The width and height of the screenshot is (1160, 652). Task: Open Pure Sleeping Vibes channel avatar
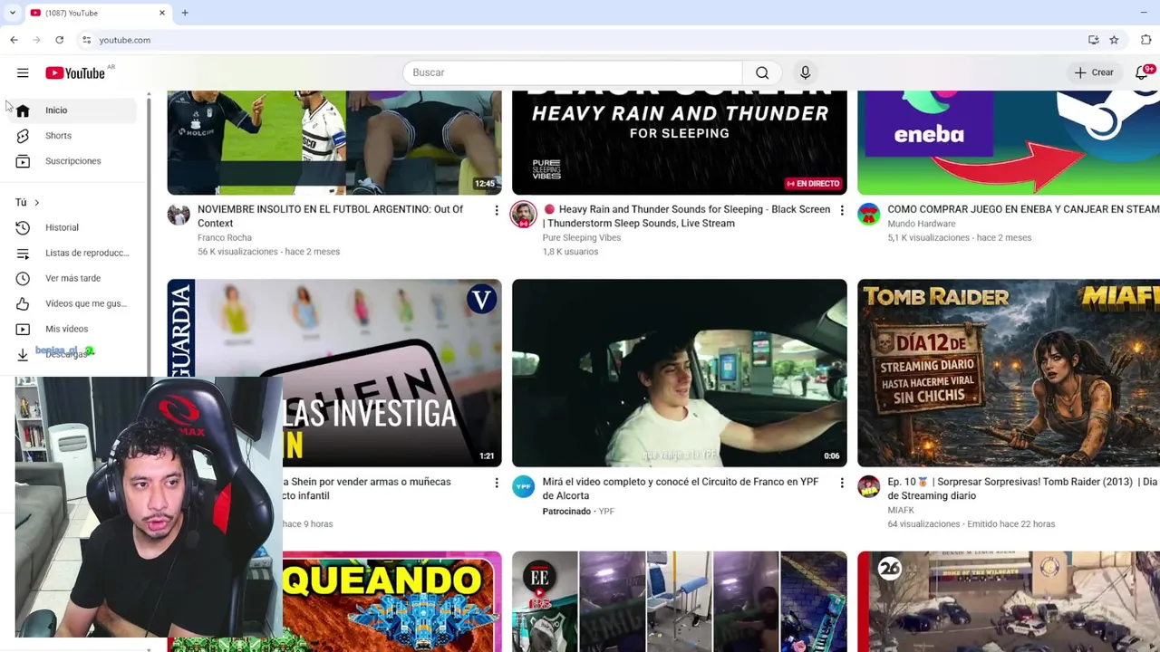pyautogui.click(x=524, y=215)
